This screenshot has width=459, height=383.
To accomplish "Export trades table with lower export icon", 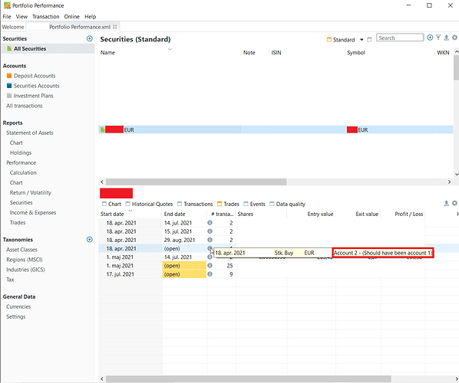I will tap(447, 203).
